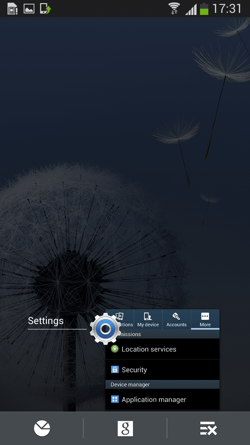Tap the 17:31 clock in status bar

click(x=227, y=8)
